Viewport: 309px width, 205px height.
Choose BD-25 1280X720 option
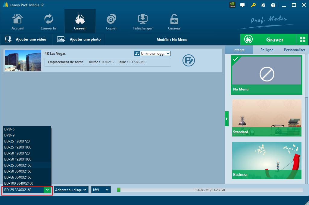(x=27, y=141)
